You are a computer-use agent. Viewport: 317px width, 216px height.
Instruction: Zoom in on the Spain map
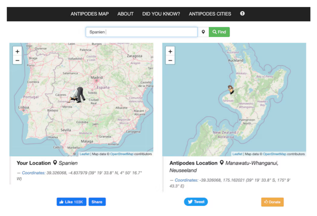click(17, 52)
